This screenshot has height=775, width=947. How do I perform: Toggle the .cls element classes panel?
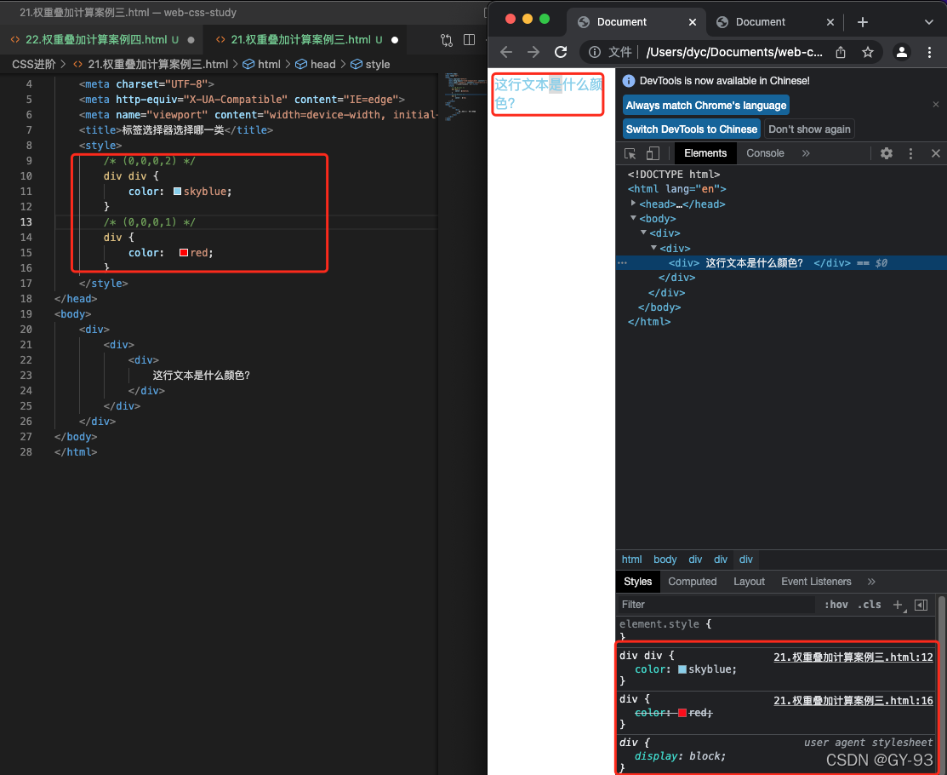click(869, 605)
